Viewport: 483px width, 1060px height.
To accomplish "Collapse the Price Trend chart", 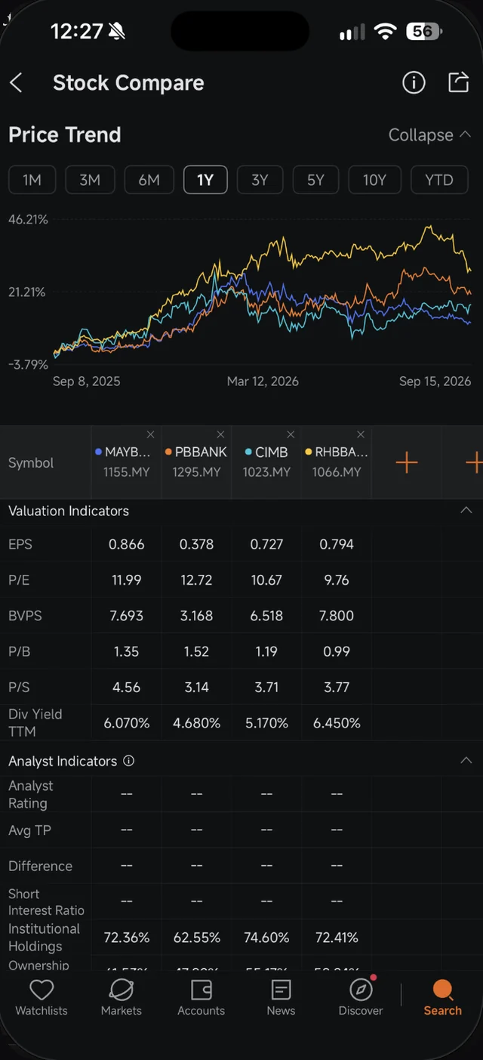I will point(429,135).
